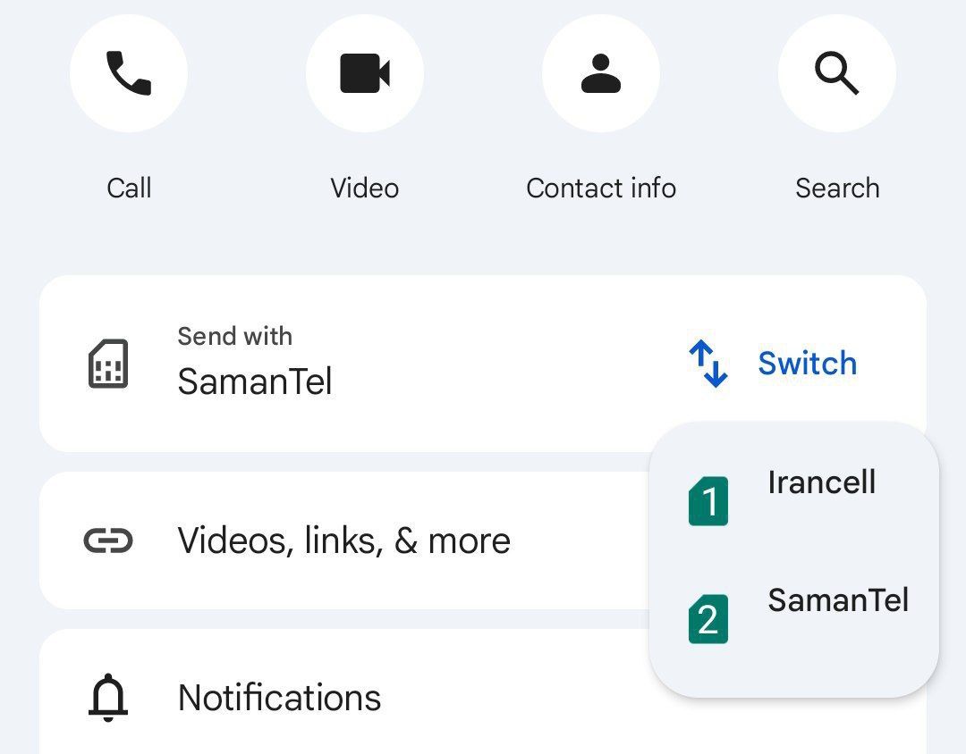The width and height of the screenshot is (966, 754).
Task: Tap the phone Call icon
Action: (x=129, y=73)
